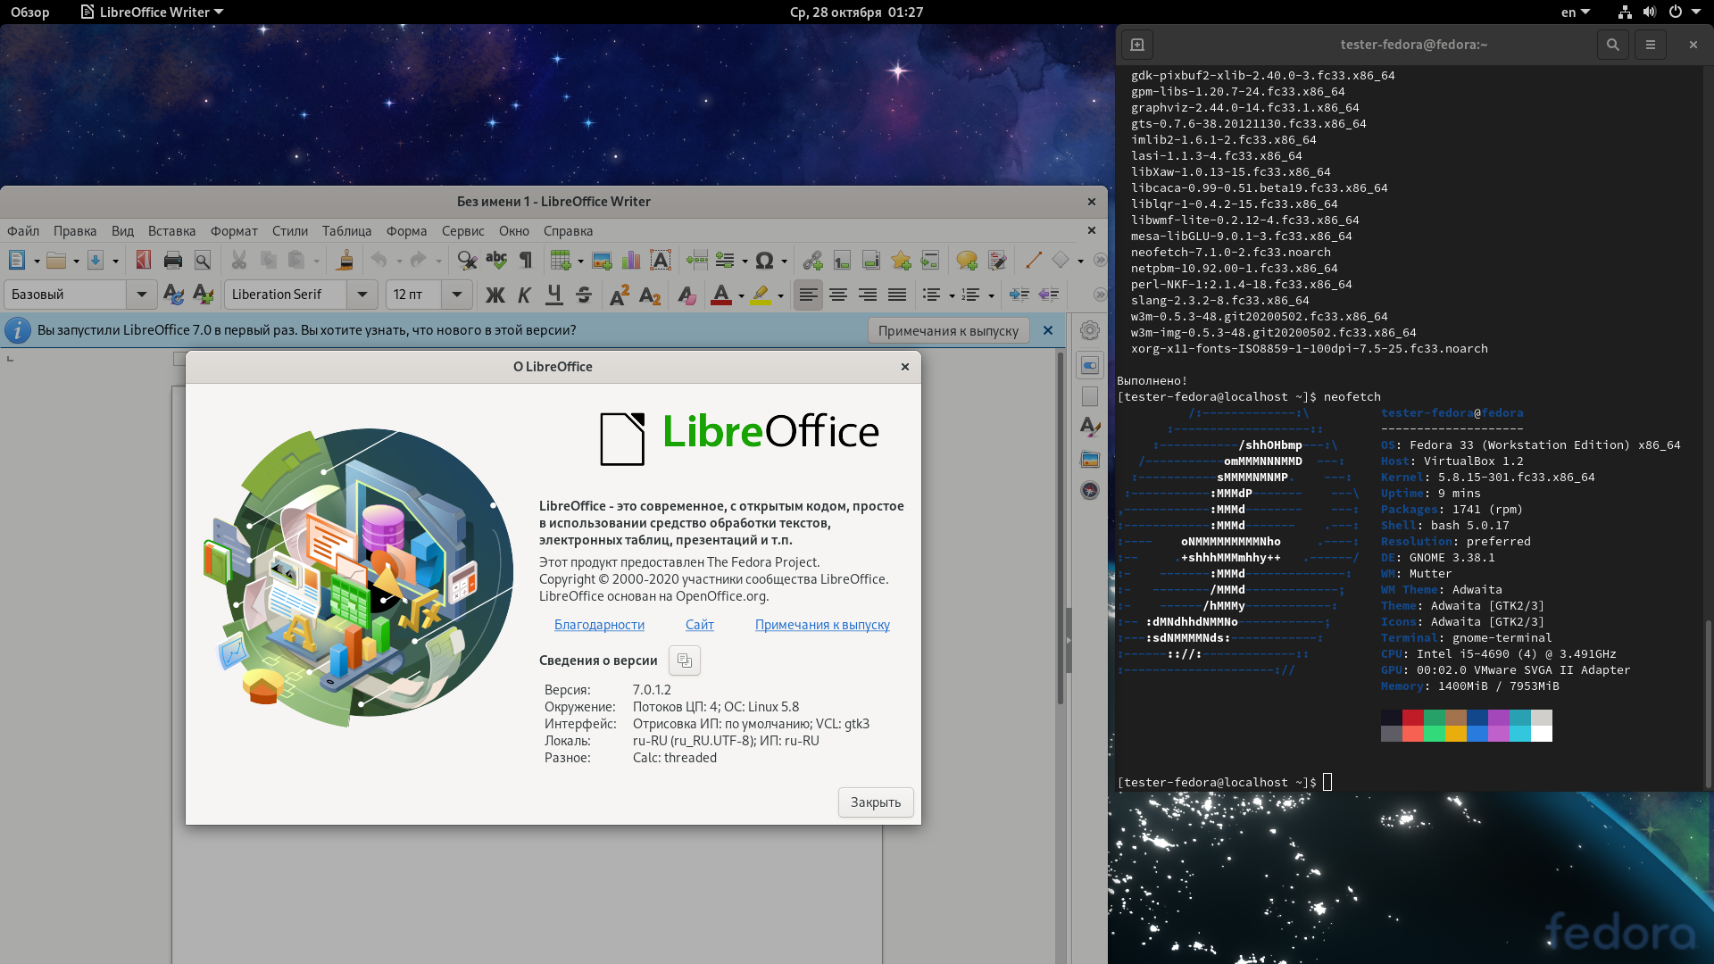Open the Справка menu
The width and height of the screenshot is (1714, 964).
pos(568,230)
